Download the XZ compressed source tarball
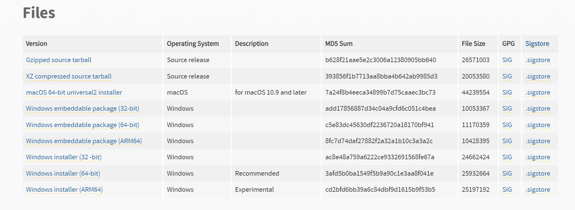The height and width of the screenshot is (210, 575). click(69, 76)
